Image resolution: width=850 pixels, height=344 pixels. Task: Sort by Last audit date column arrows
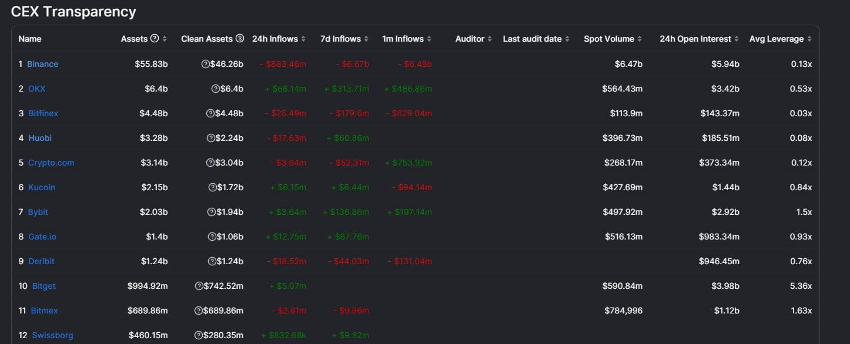point(567,39)
